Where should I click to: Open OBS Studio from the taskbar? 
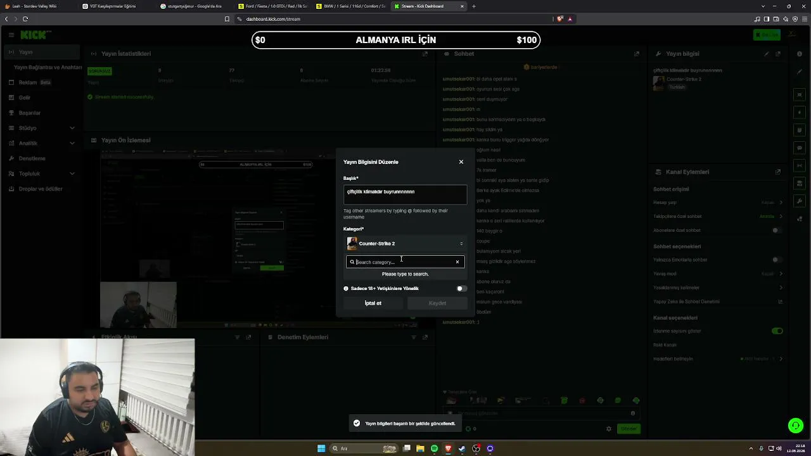[x=476, y=448]
